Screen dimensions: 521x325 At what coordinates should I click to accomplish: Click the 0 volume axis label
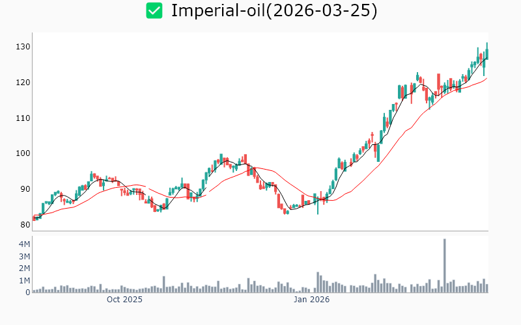(x=27, y=292)
